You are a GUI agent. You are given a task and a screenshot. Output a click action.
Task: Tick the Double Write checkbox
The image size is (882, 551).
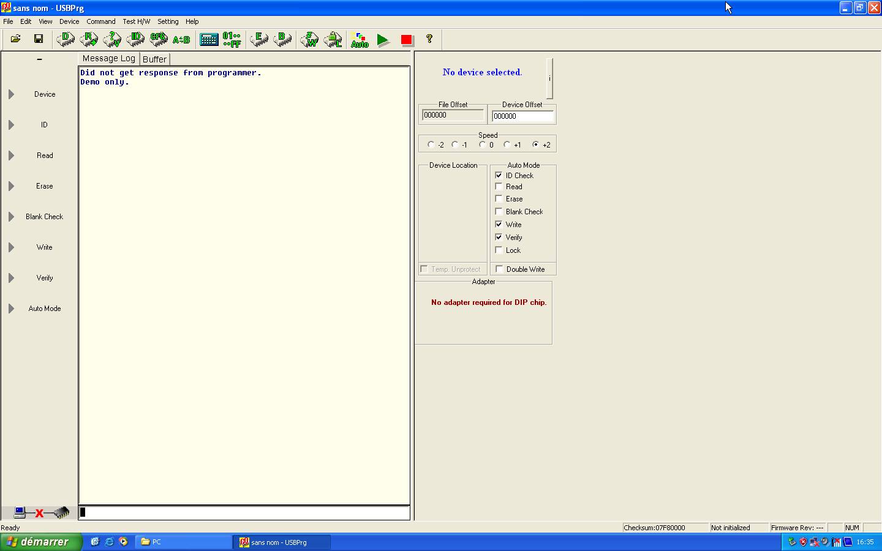(x=499, y=269)
